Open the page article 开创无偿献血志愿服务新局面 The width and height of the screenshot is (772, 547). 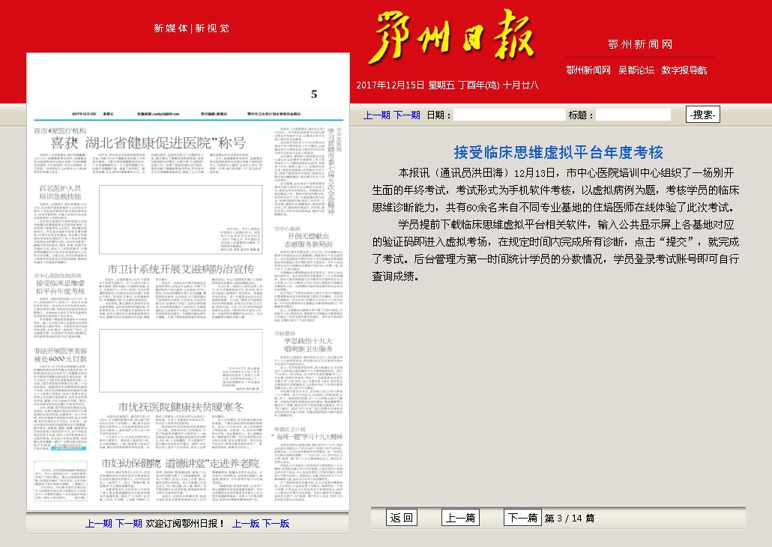coord(308,241)
